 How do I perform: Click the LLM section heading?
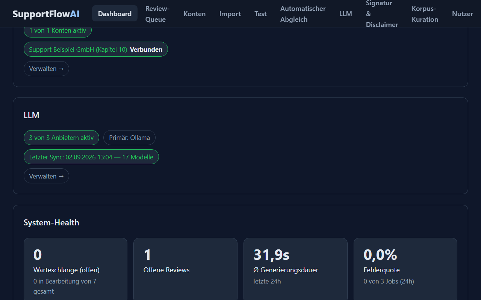pos(32,115)
